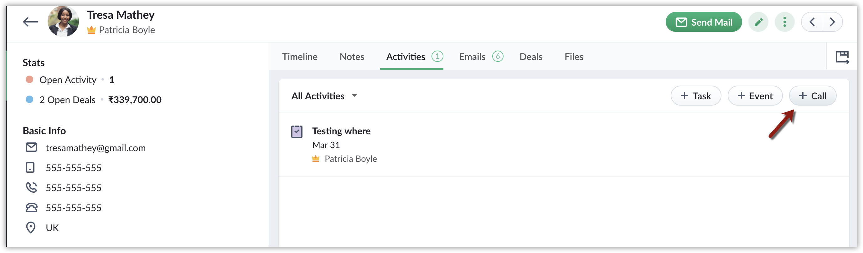863x253 pixels.
Task: Click the phone handset call icon
Action: (x=31, y=187)
